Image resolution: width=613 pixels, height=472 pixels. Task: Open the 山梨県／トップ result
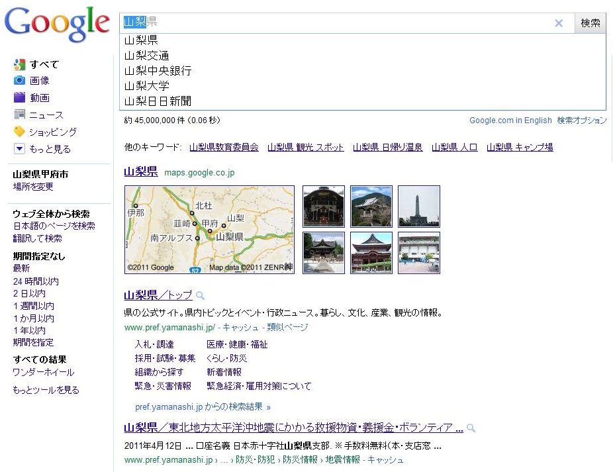tap(158, 295)
